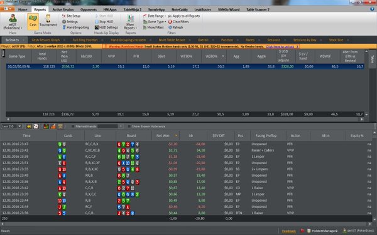Viewport: 377px width, 235px height.
Task: Close the By Stakes report tab
Action: tap(23, 40)
